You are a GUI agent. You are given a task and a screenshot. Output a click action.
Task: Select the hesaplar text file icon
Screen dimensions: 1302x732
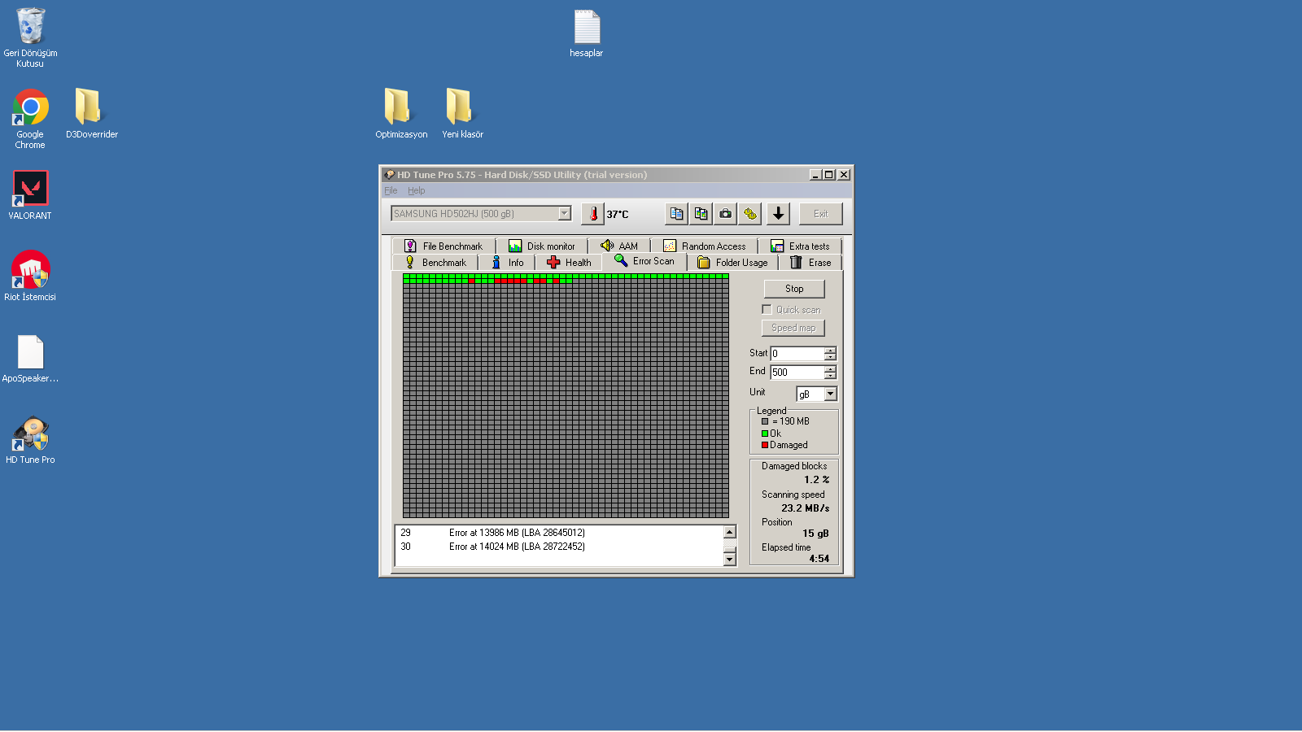587,33
